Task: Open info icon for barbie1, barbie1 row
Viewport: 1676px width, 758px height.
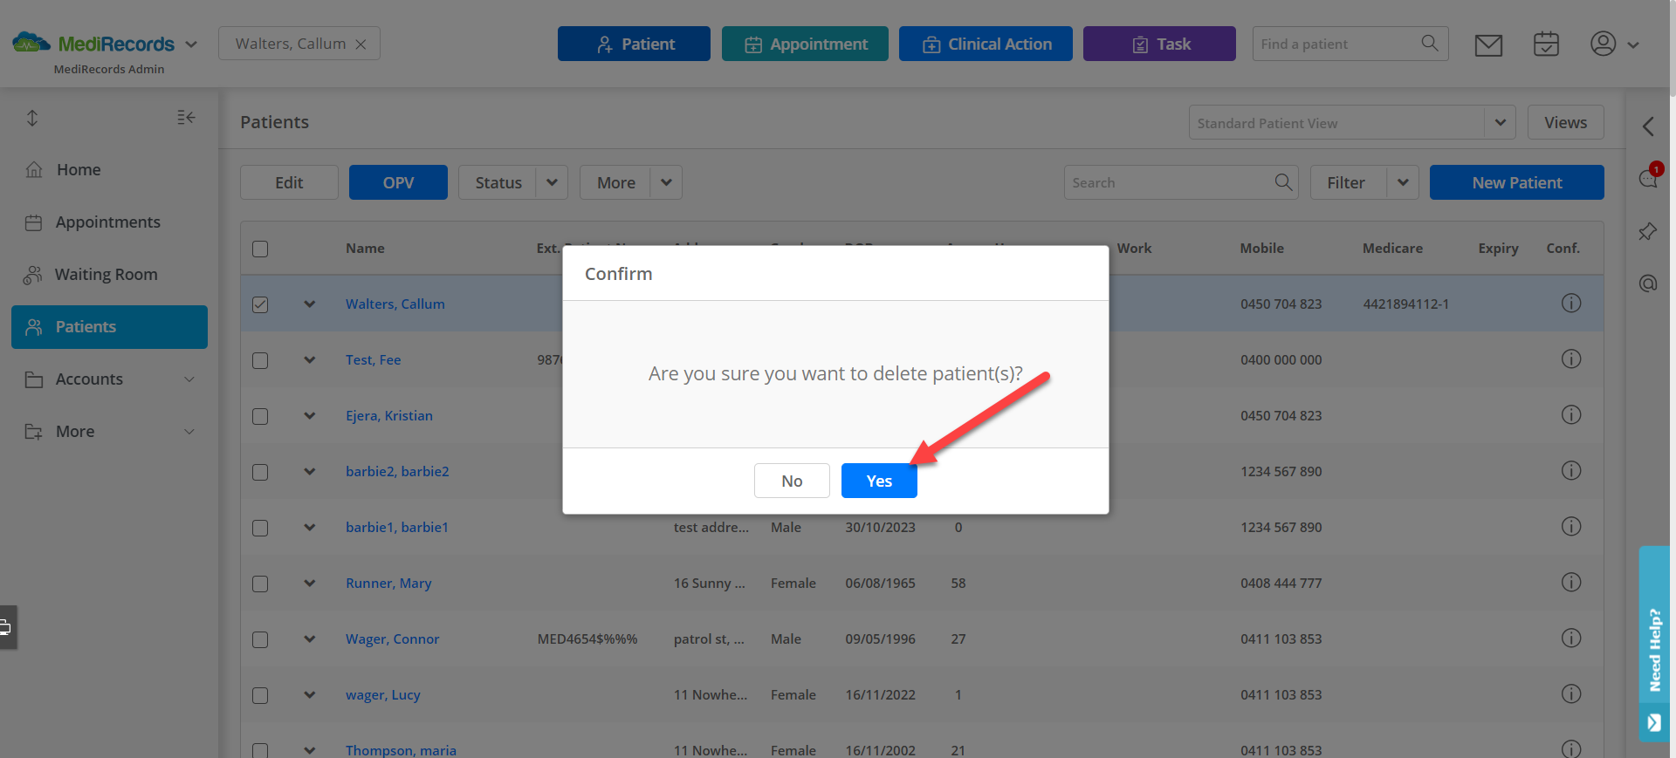Action: point(1571,526)
